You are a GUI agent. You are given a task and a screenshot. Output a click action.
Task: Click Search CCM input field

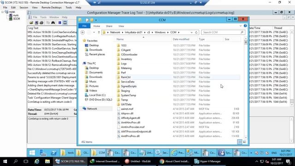point(223,32)
